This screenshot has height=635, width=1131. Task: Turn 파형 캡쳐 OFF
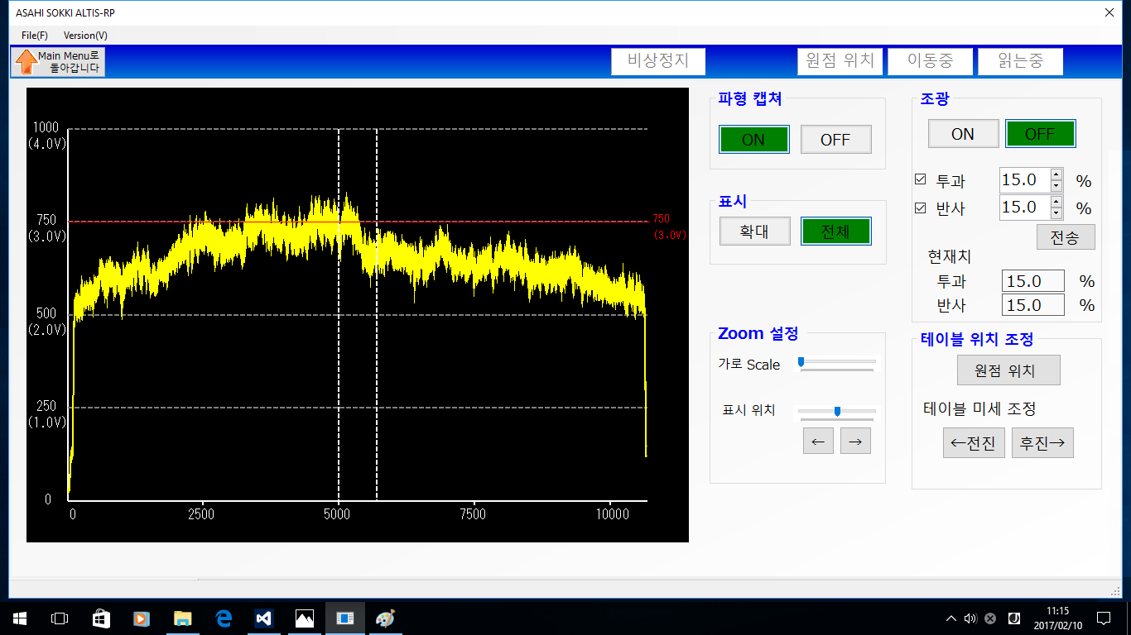[x=835, y=140]
